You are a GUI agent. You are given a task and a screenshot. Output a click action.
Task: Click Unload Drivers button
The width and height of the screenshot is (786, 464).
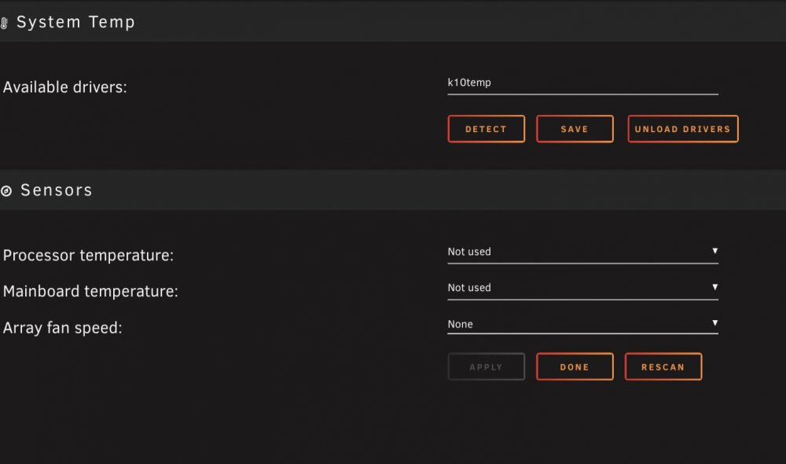click(683, 129)
